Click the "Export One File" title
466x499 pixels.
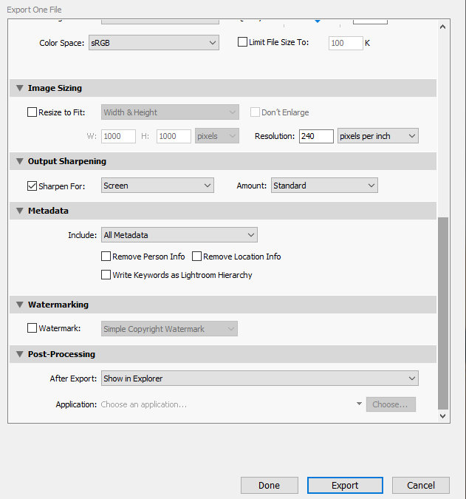[x=34, y=10]
